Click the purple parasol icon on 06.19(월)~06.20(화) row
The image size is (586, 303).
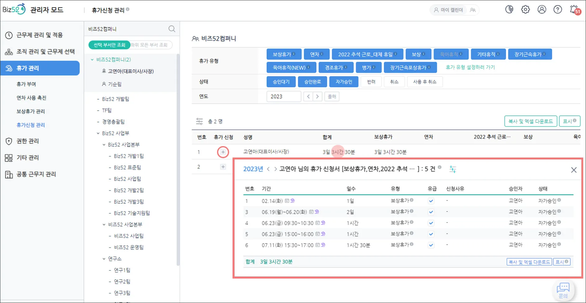point(317,212)
